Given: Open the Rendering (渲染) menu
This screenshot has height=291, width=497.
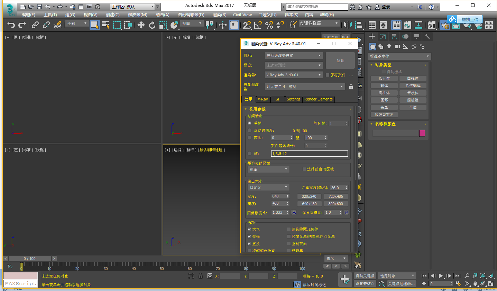Looking at the screenshot, I should pos(219,15).
